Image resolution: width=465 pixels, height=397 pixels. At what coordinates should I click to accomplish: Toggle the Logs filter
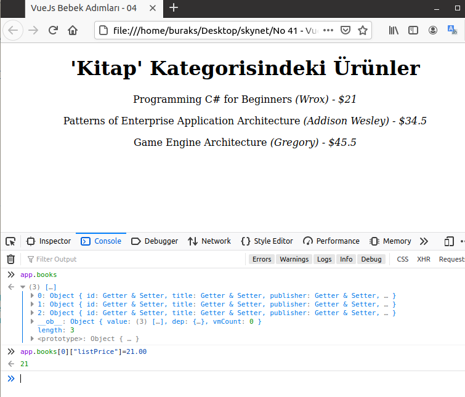(325, 259)
